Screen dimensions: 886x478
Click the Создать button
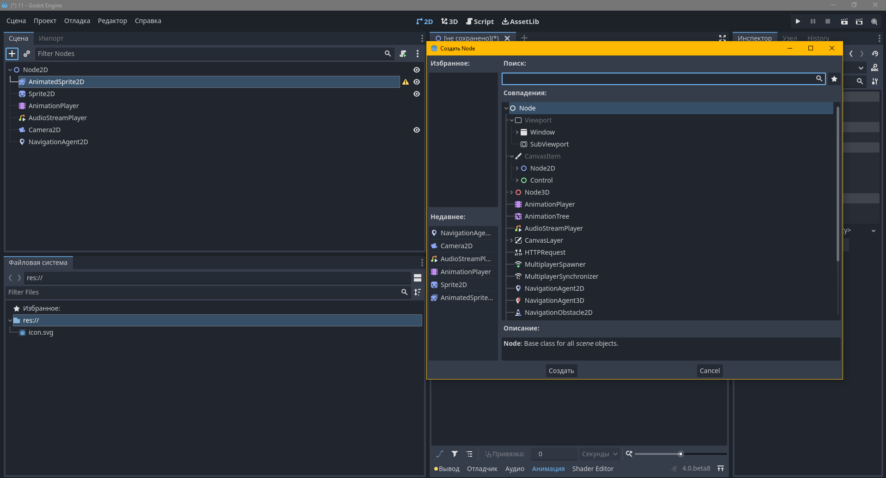coord(561,371)
